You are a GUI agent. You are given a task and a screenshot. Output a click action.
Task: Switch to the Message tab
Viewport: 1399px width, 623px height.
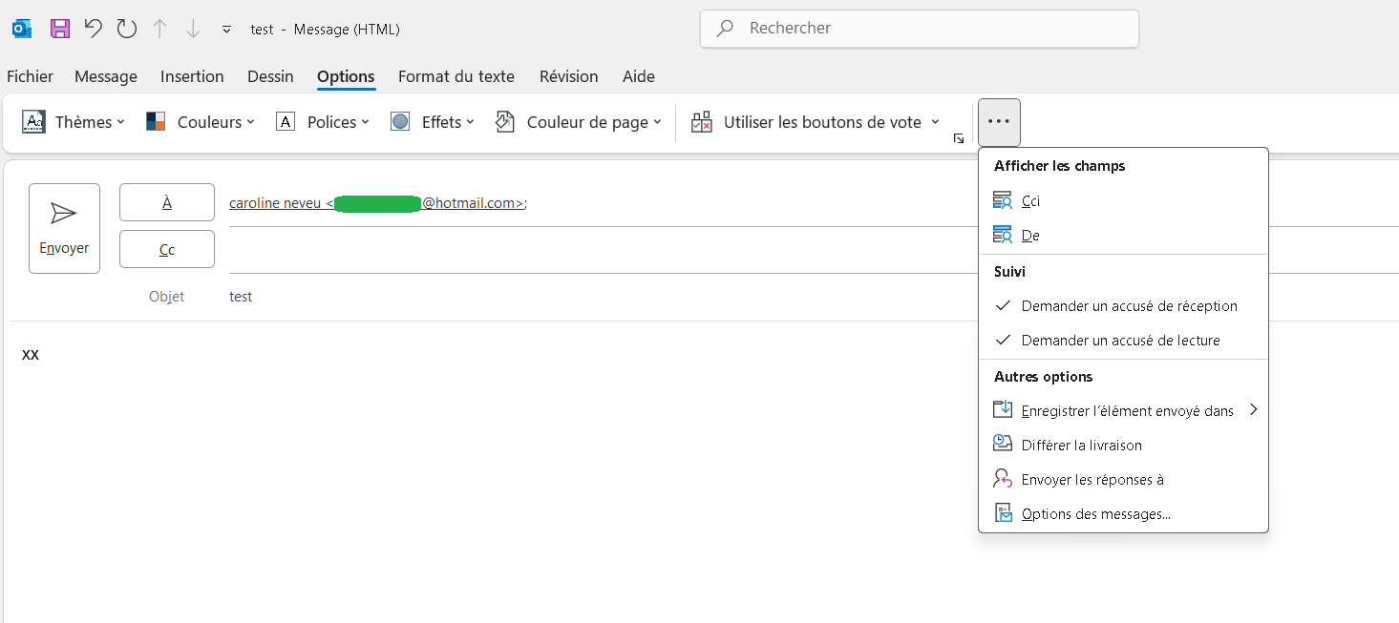pos(106,76)
